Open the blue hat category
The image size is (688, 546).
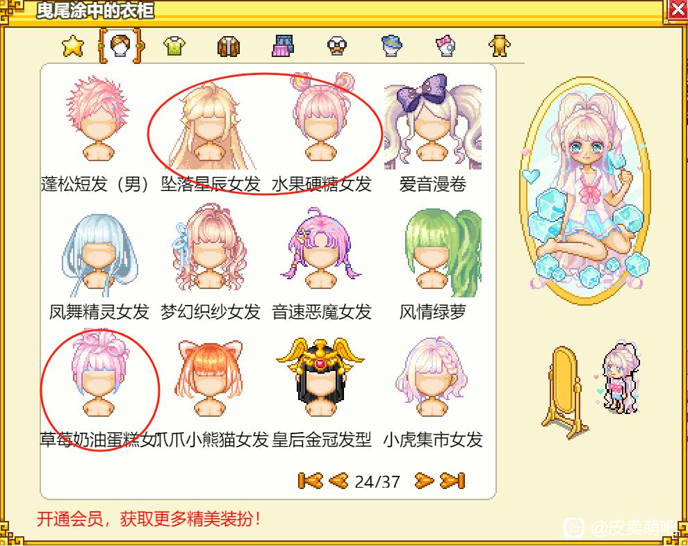pos(392,46)
